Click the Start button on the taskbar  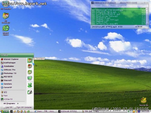(x=5, y=111)
